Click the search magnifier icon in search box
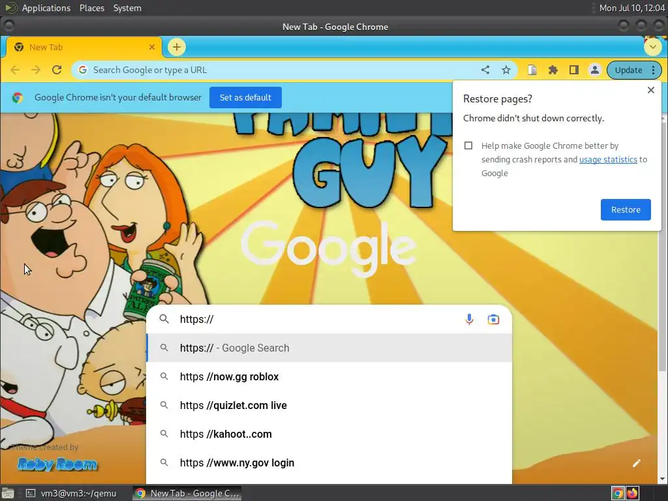This screenshot has width=668, height=501. (x=164, y=319)
